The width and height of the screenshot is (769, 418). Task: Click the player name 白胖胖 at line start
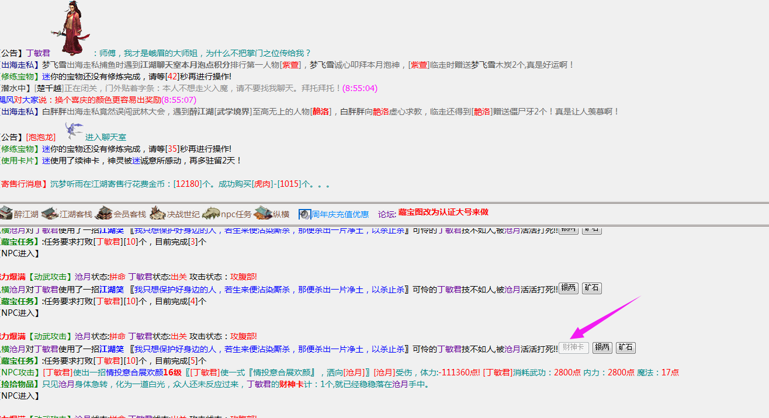tap(54, 112)
